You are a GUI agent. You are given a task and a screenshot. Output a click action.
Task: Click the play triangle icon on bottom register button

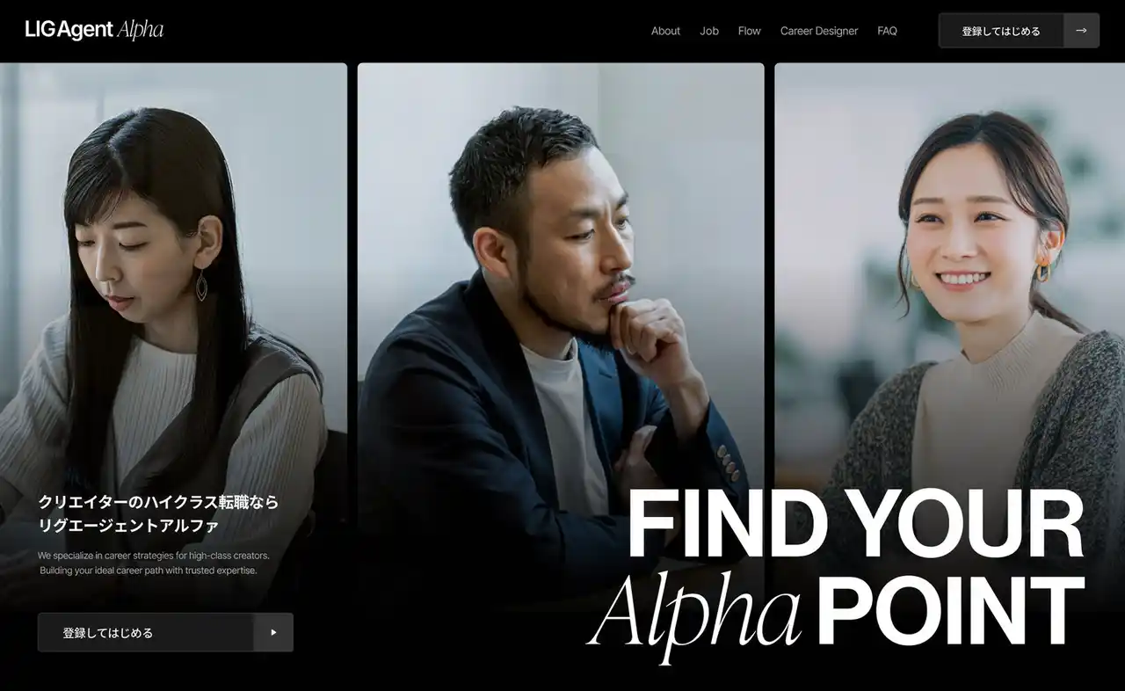(273, 632)
